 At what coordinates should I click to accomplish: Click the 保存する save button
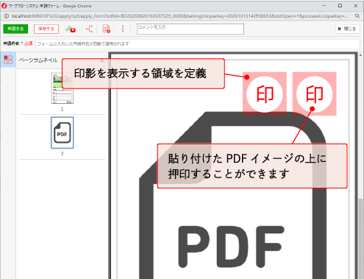click(46, 29)
